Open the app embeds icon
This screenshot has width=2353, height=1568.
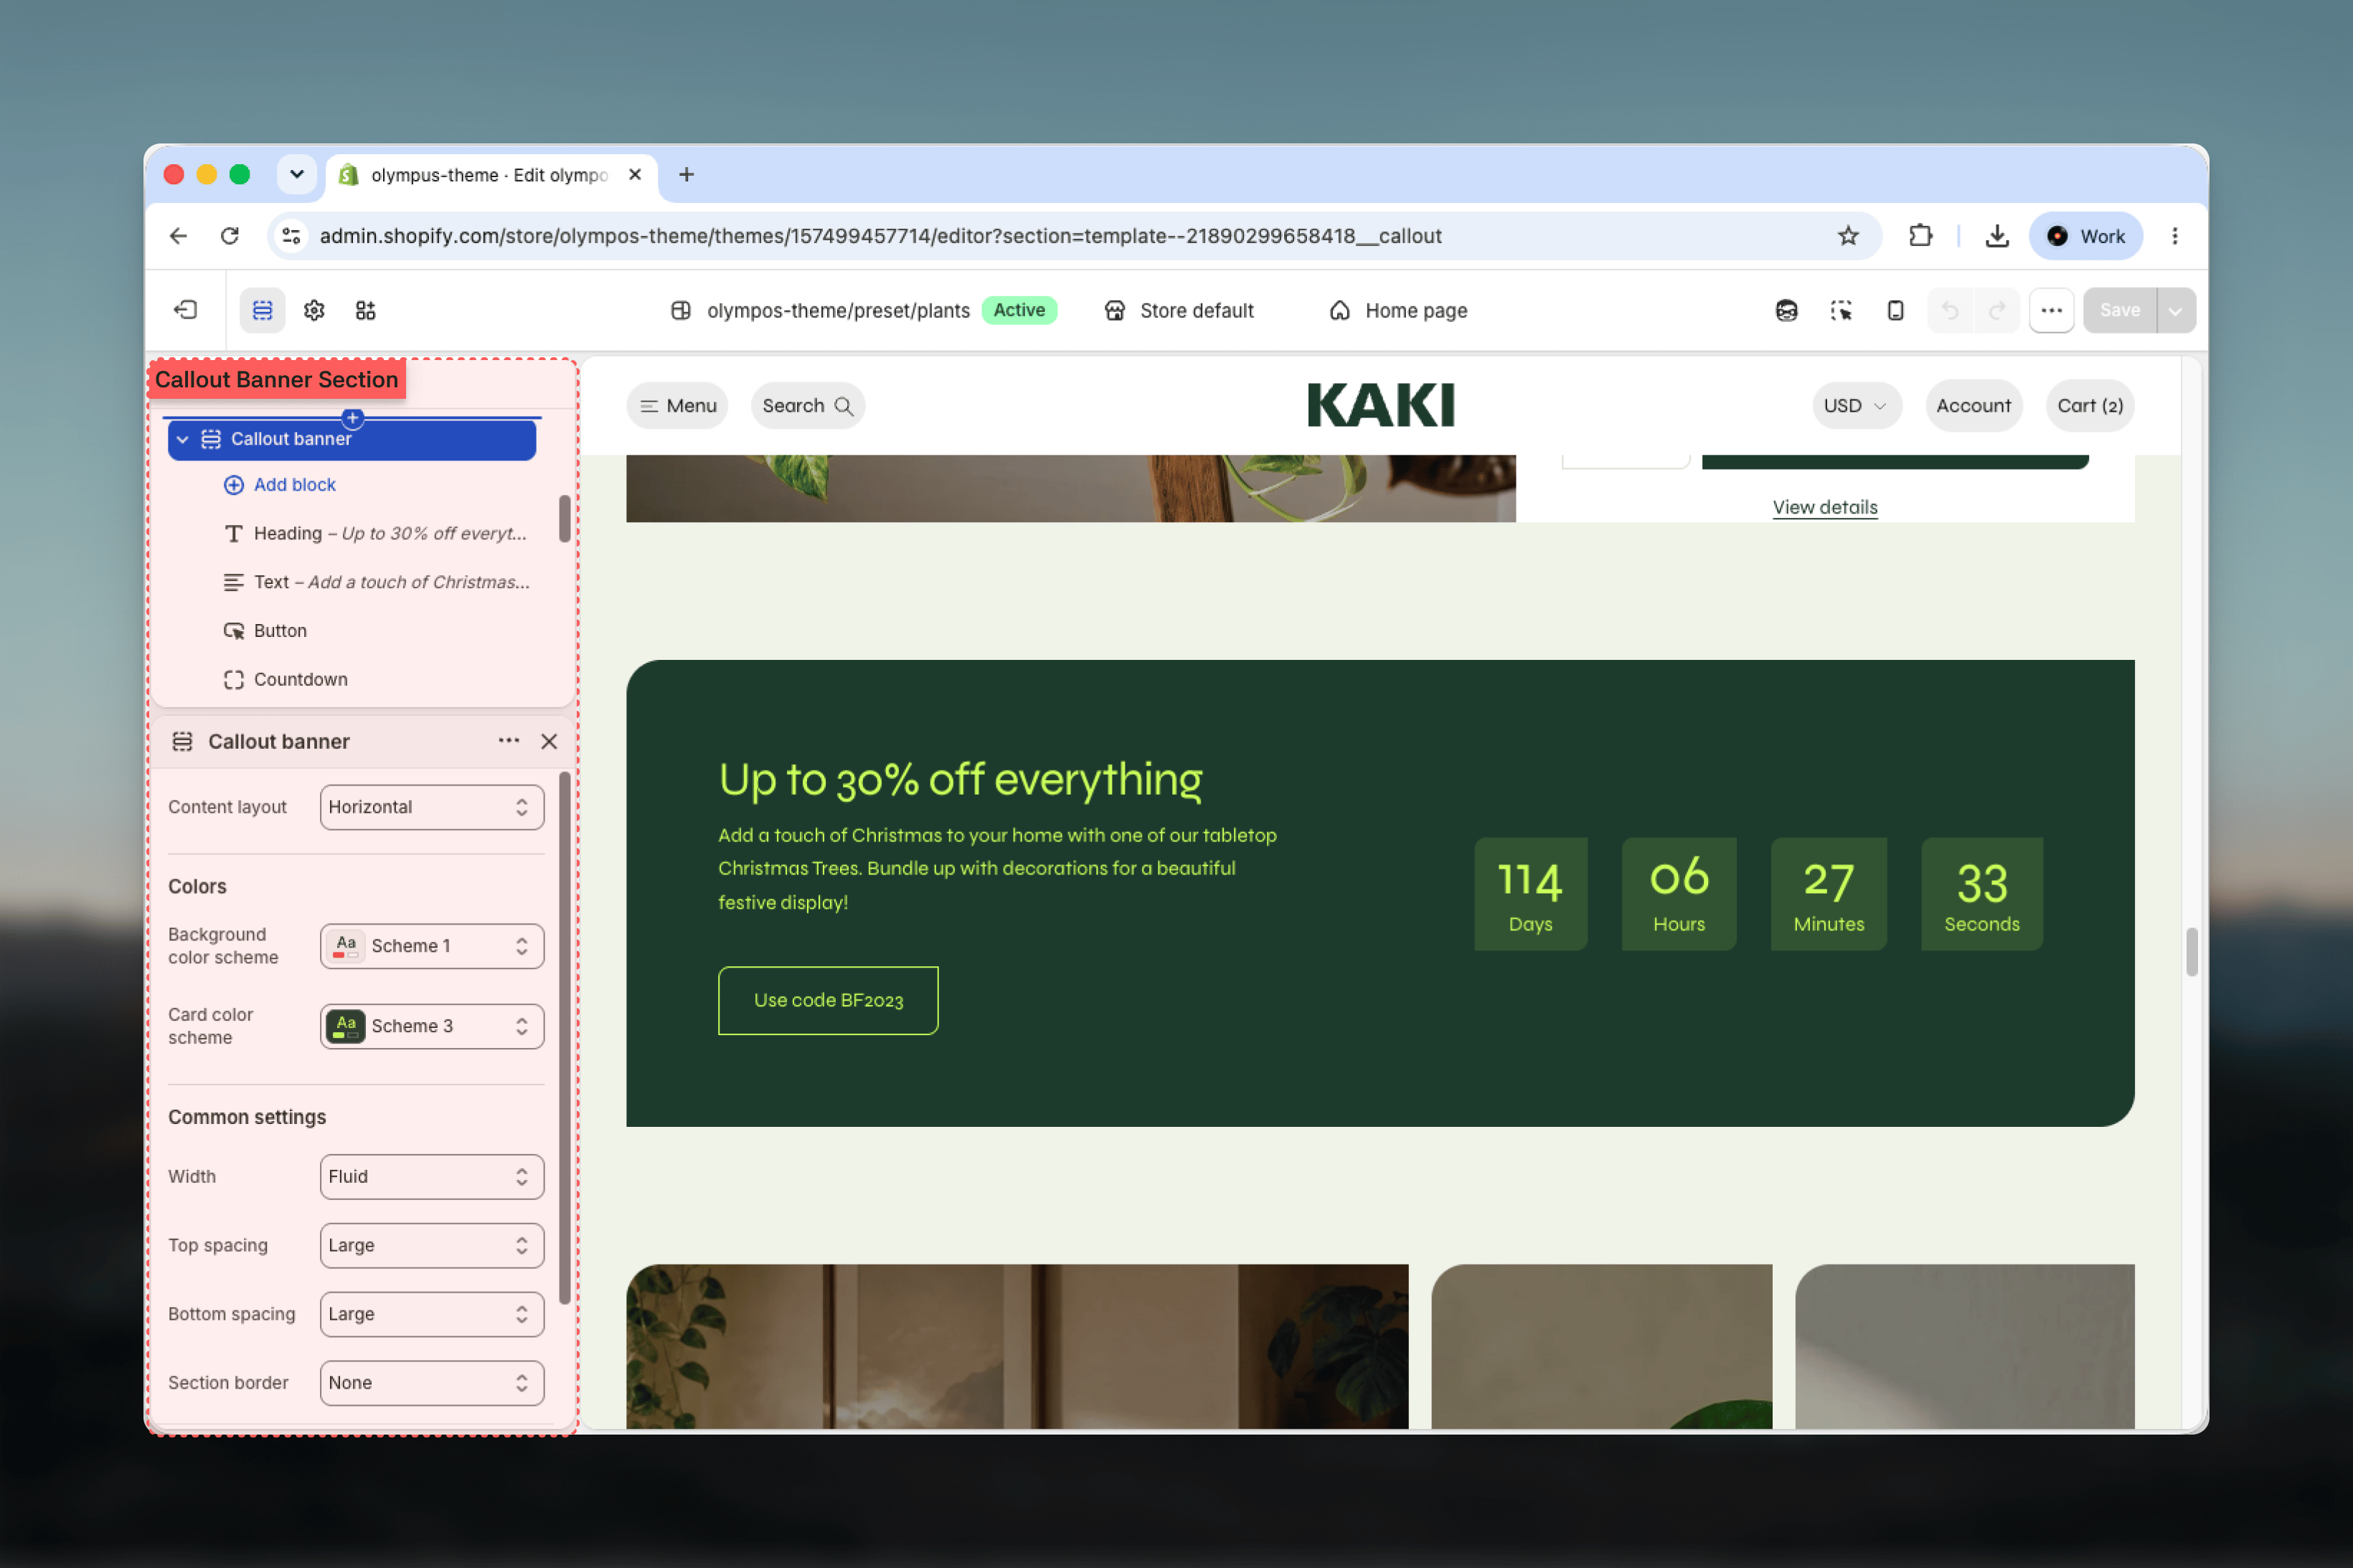(366, 310)
